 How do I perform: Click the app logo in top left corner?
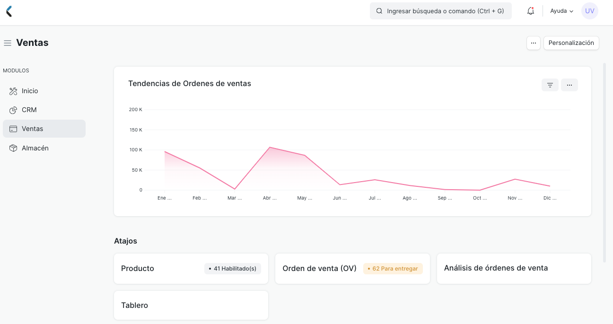coord(9,11)
